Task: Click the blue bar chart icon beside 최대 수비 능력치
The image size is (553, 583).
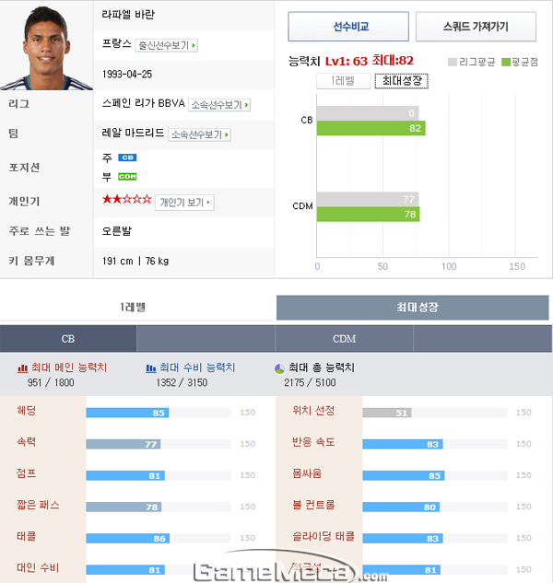Action: (x=151, y=368)
